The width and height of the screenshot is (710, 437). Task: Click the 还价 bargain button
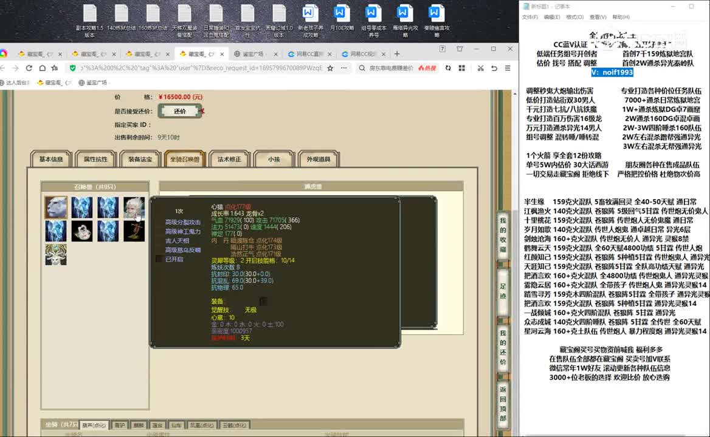pyautogui.click(x=180, y=111)
